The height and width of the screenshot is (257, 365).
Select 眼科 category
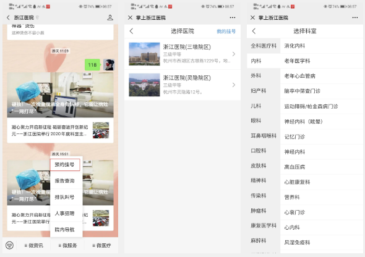pyautogui.click(x=264, y=121)
